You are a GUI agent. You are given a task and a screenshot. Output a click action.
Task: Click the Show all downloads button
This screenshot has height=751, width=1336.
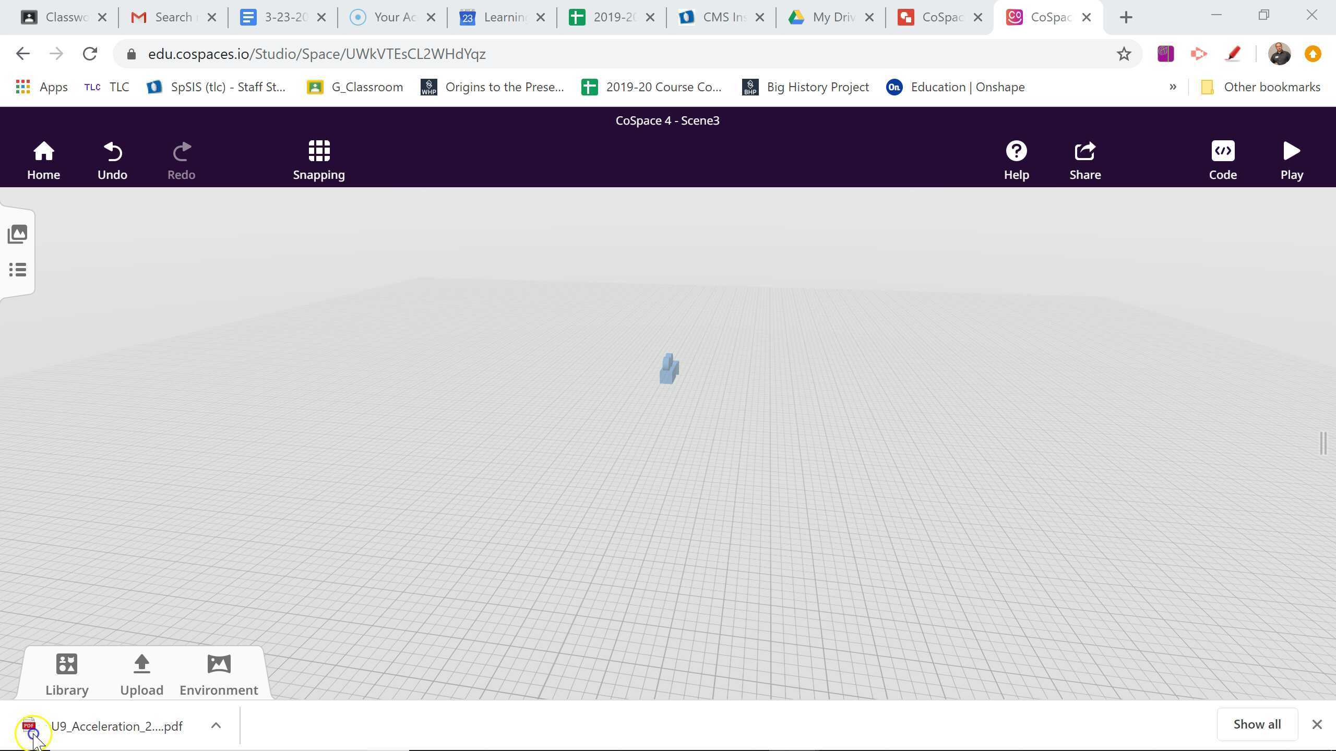1257,724
